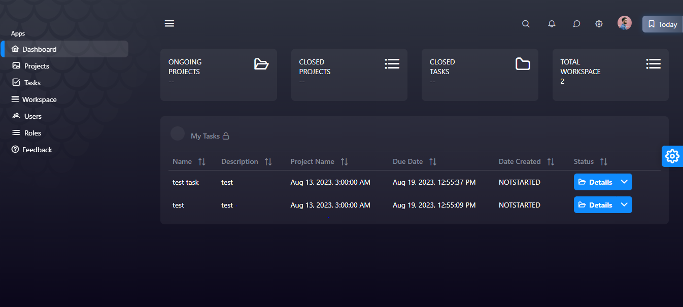
Task: Click Details button for 'test task'
Action: 596,182
